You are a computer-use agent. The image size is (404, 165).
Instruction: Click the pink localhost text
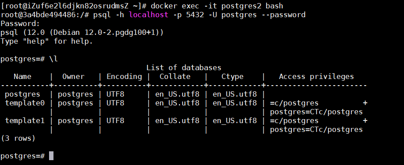[149, 15]
